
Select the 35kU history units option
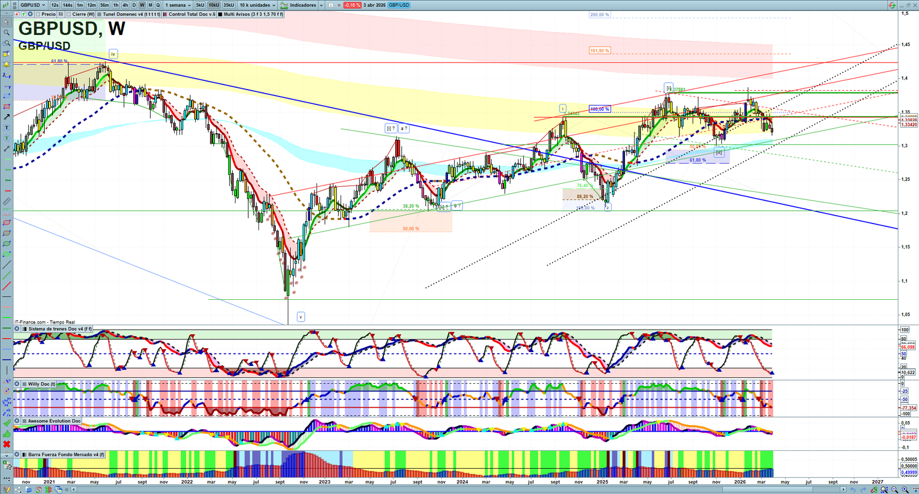click(229, 5)
